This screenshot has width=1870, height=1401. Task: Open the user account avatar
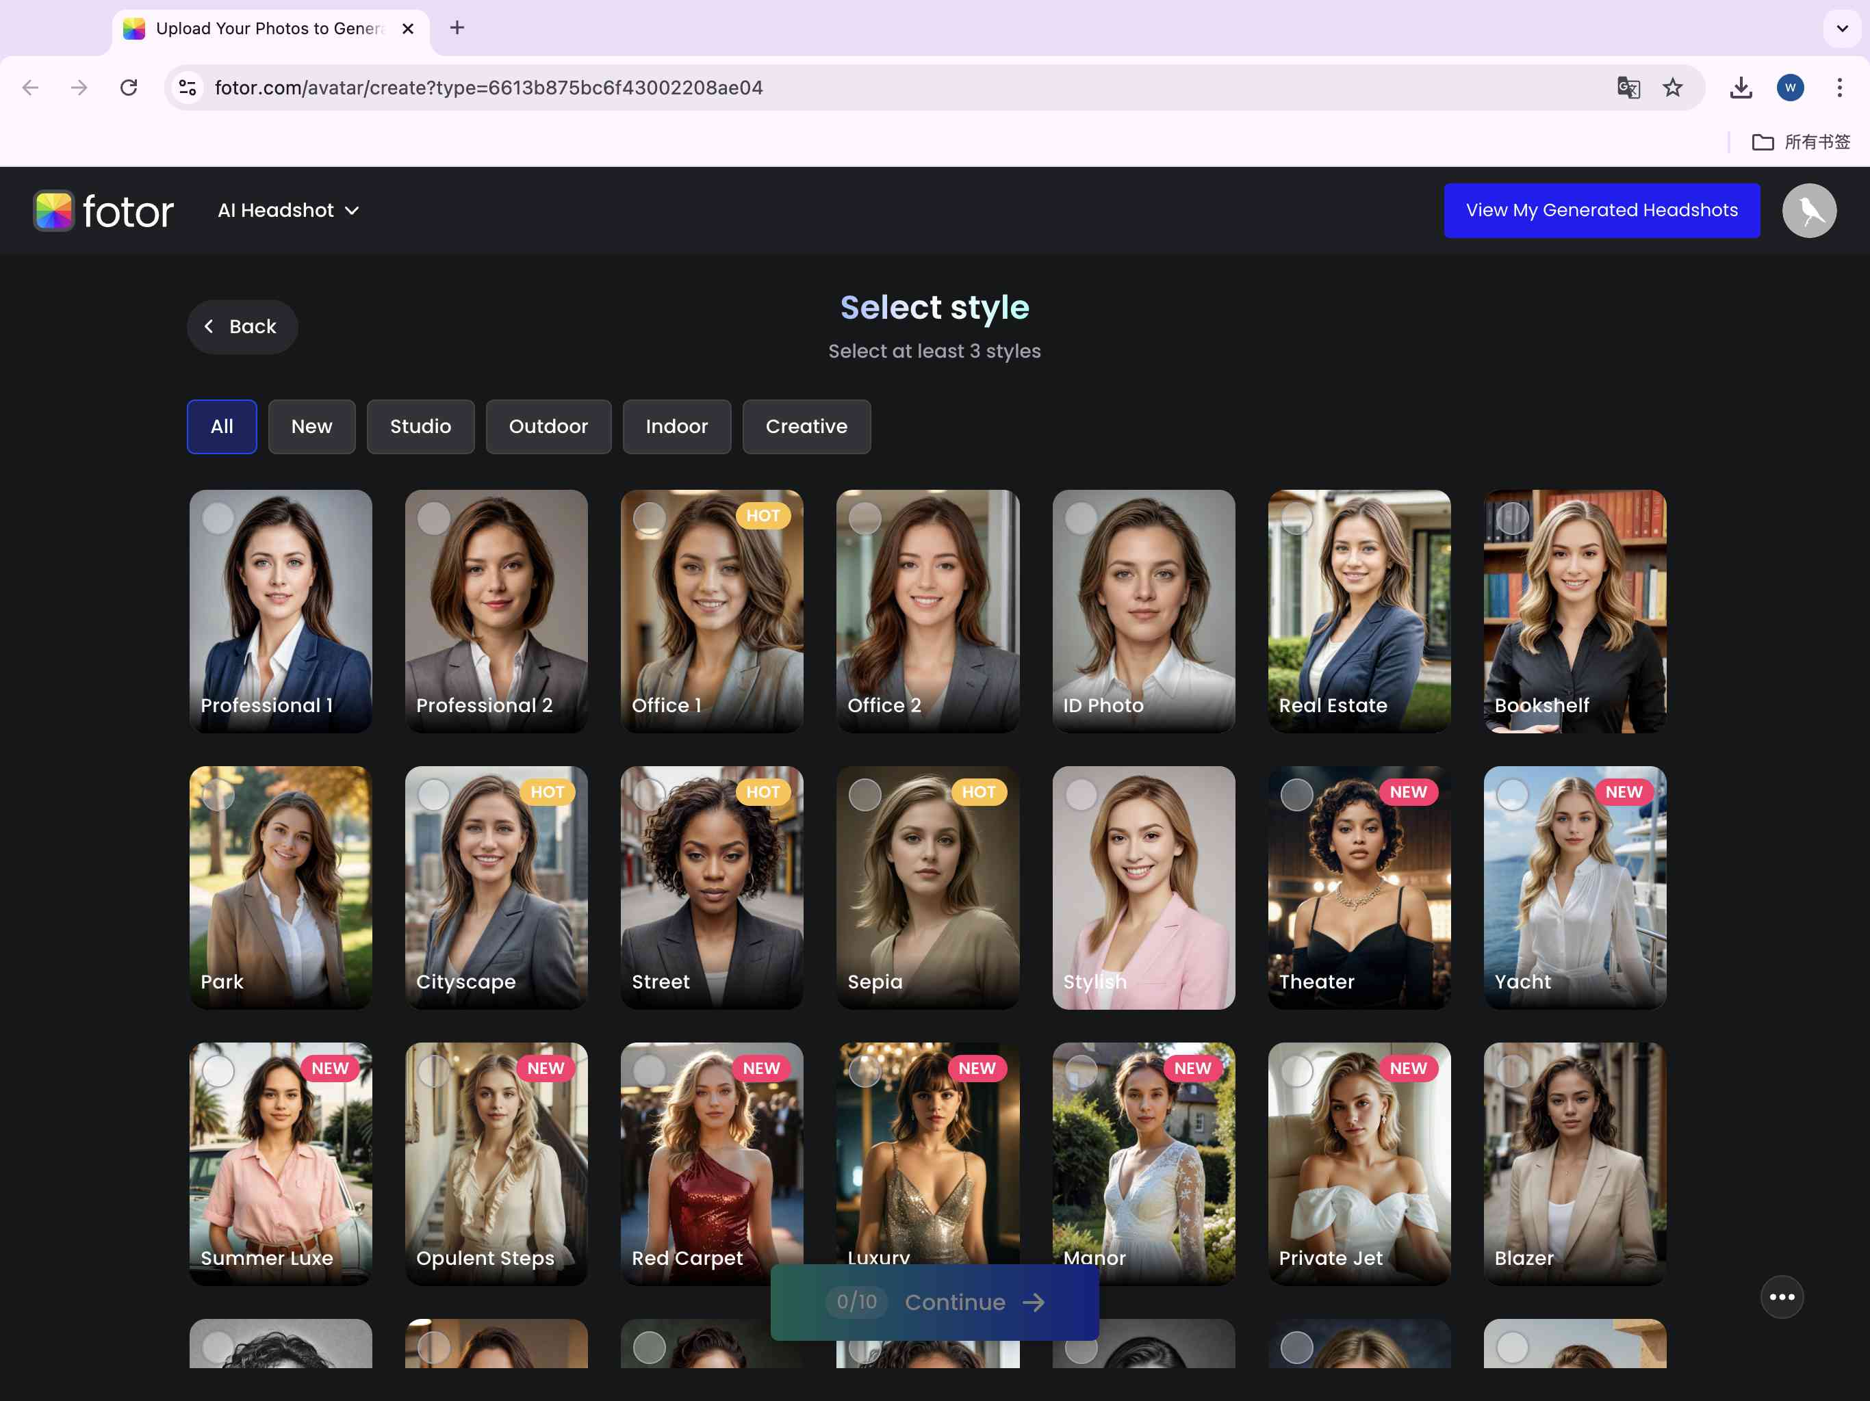(x=1809, y=211)
